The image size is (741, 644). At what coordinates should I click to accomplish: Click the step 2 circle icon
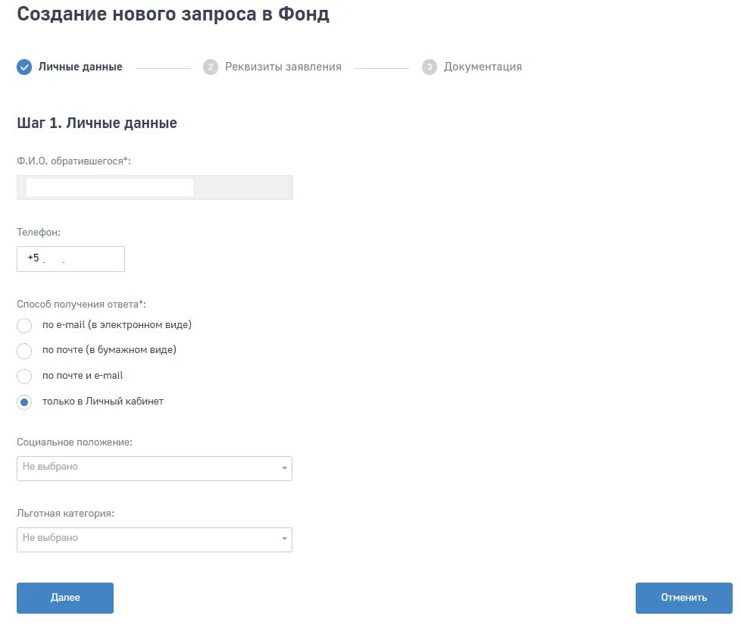211,67
